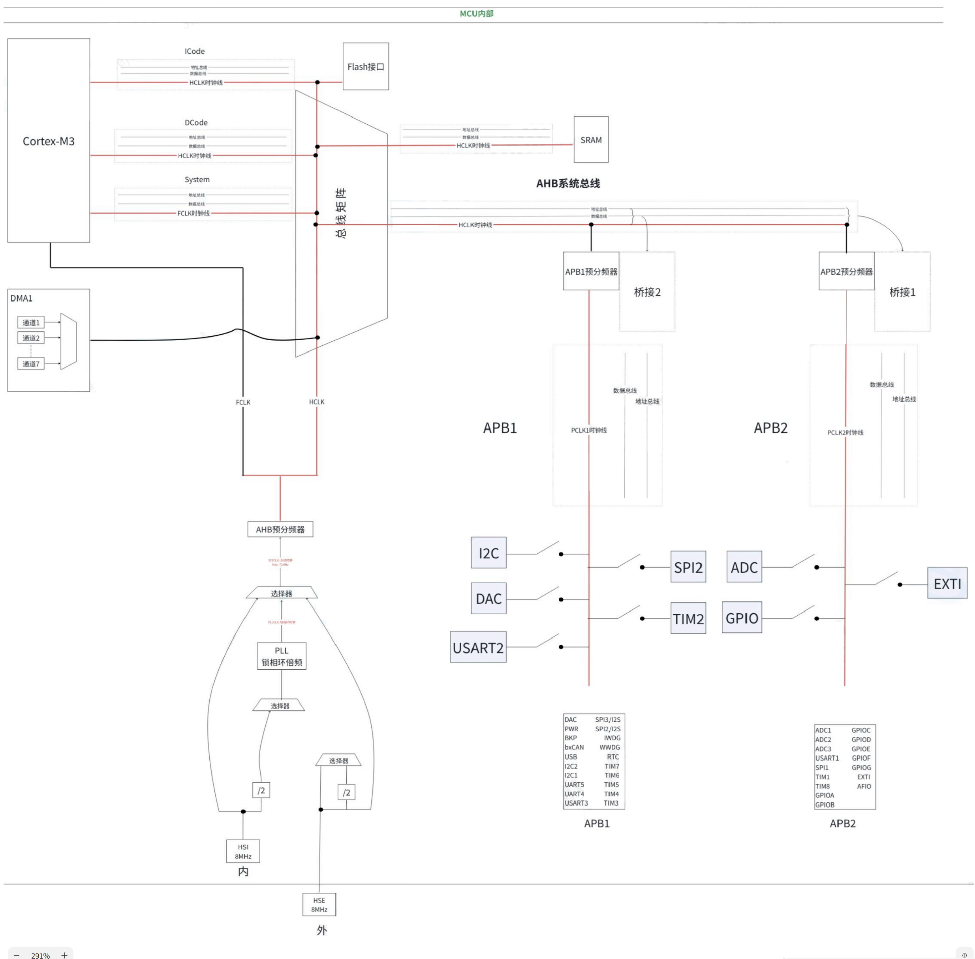Select the 选择器 above the HSE divider
Viewport: 975px width, 959px height.
338,760
